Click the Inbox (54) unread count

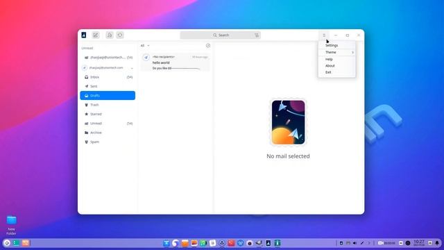(x=130, y=77)
